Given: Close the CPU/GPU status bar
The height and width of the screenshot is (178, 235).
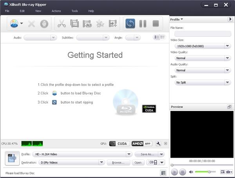Looking at the screenshot, I should (x=165, y=144).
